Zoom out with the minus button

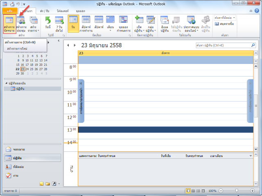pos(221,191)
